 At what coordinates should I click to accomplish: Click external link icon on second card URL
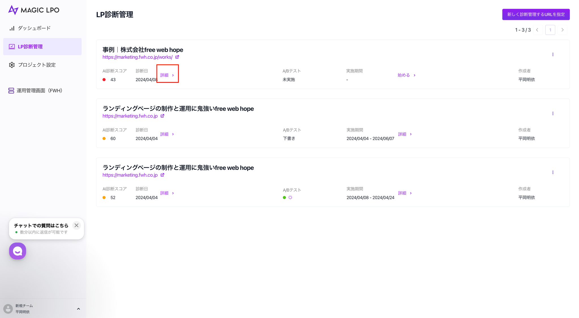pos(163,116)
